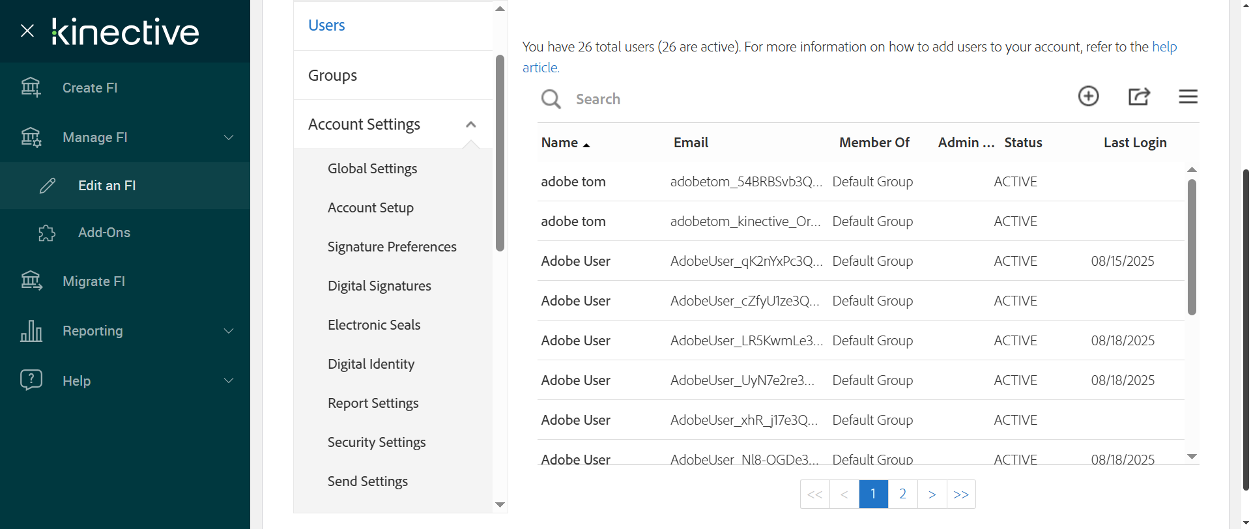Expand the Manage FI chevron
This screenshot has height=529, width=1251.
pyautogui.click(x=229, y=137)
